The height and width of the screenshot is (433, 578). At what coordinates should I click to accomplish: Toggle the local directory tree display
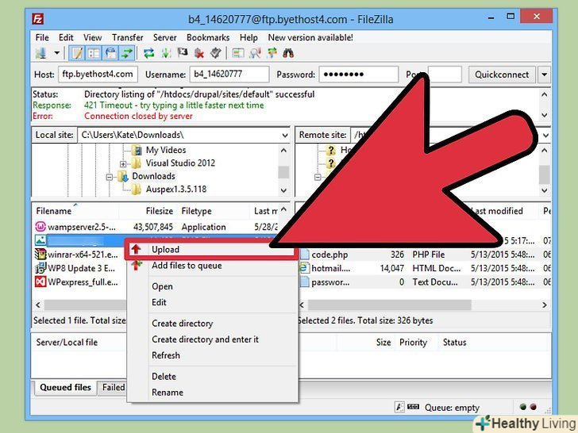(94, 53)
